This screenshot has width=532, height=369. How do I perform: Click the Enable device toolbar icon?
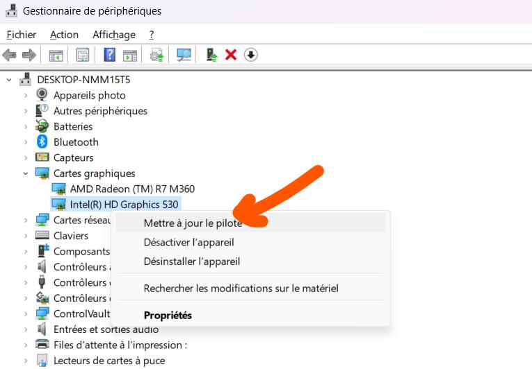pos(211,55)
